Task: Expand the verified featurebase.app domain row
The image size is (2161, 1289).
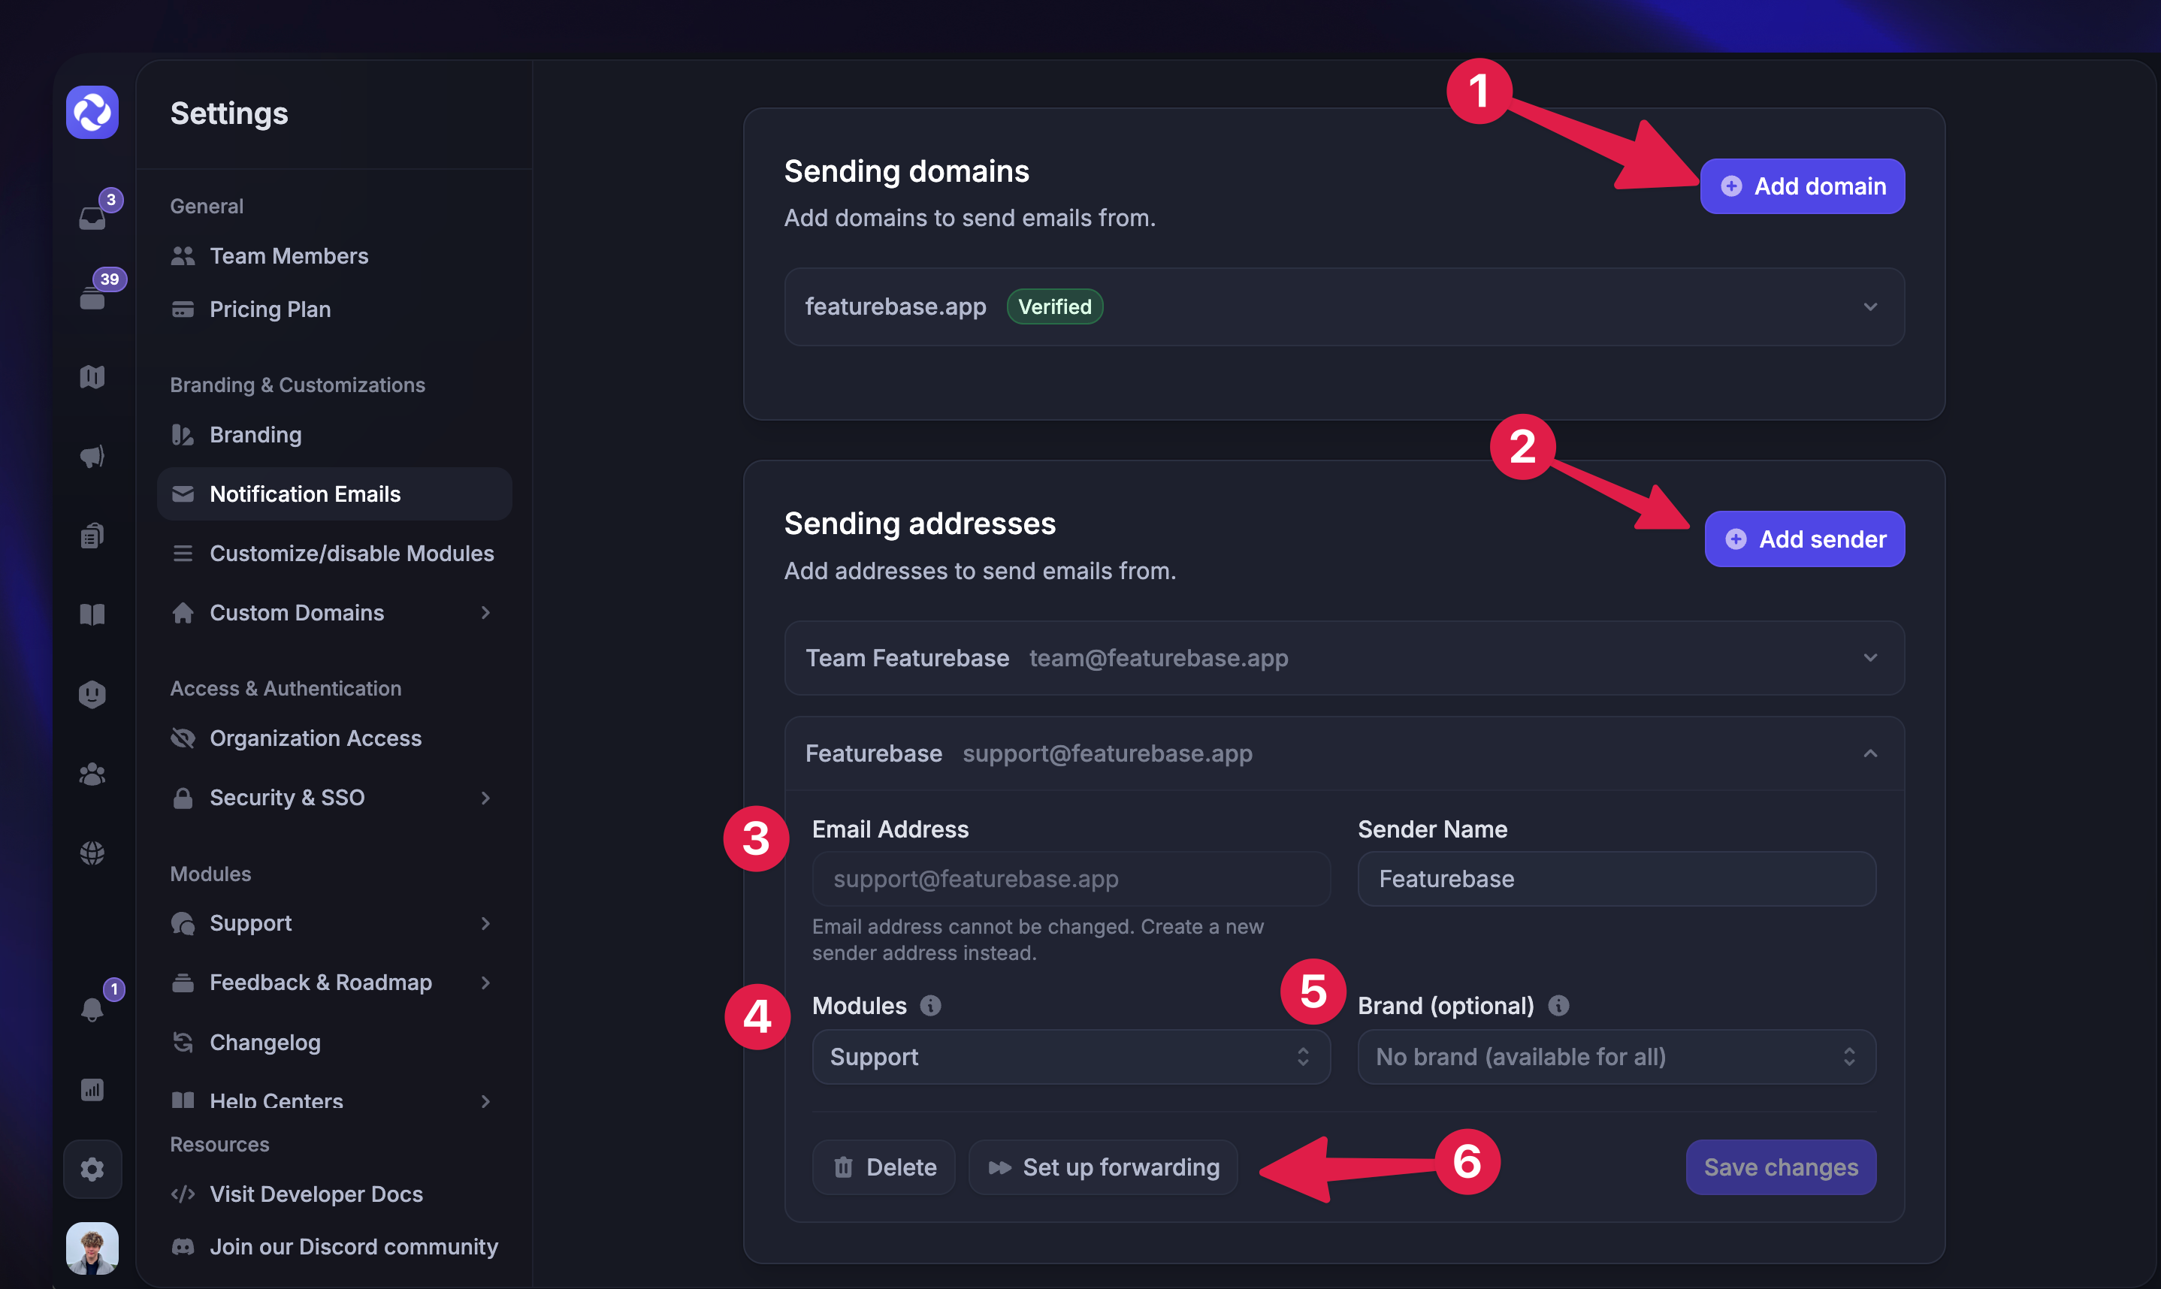Action: (x=1871, y=306)
